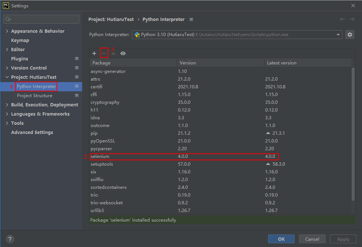
Task: Open the Help question mark icon
Action: pos(10,239)
